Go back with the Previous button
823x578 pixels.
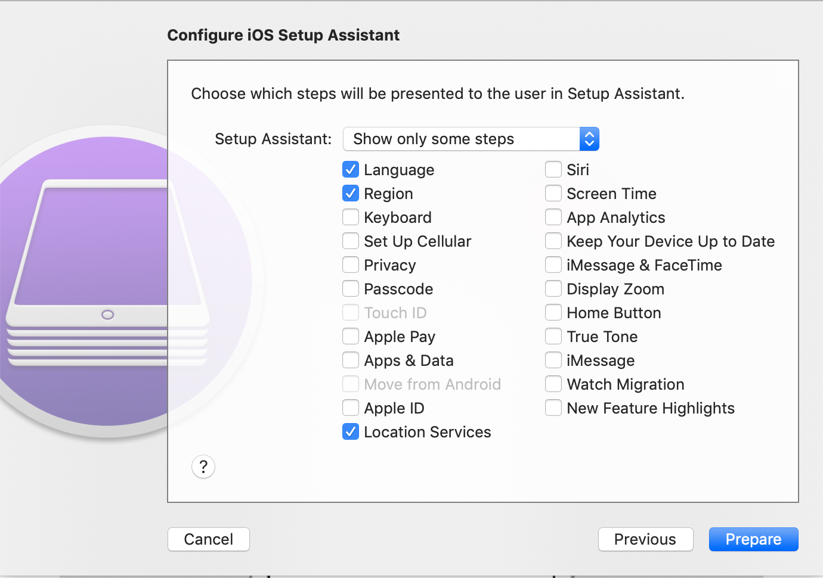(x=645, y=539)
